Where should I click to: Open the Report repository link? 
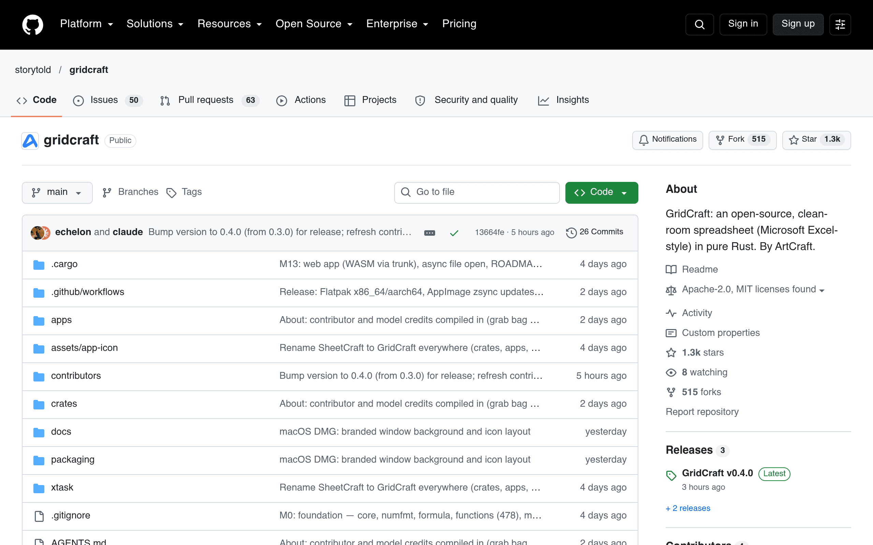pos(702,411)
